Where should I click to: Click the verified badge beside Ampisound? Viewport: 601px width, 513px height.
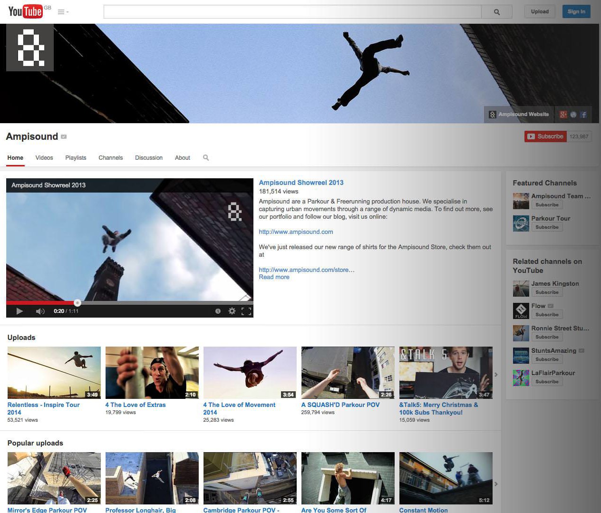64,136
